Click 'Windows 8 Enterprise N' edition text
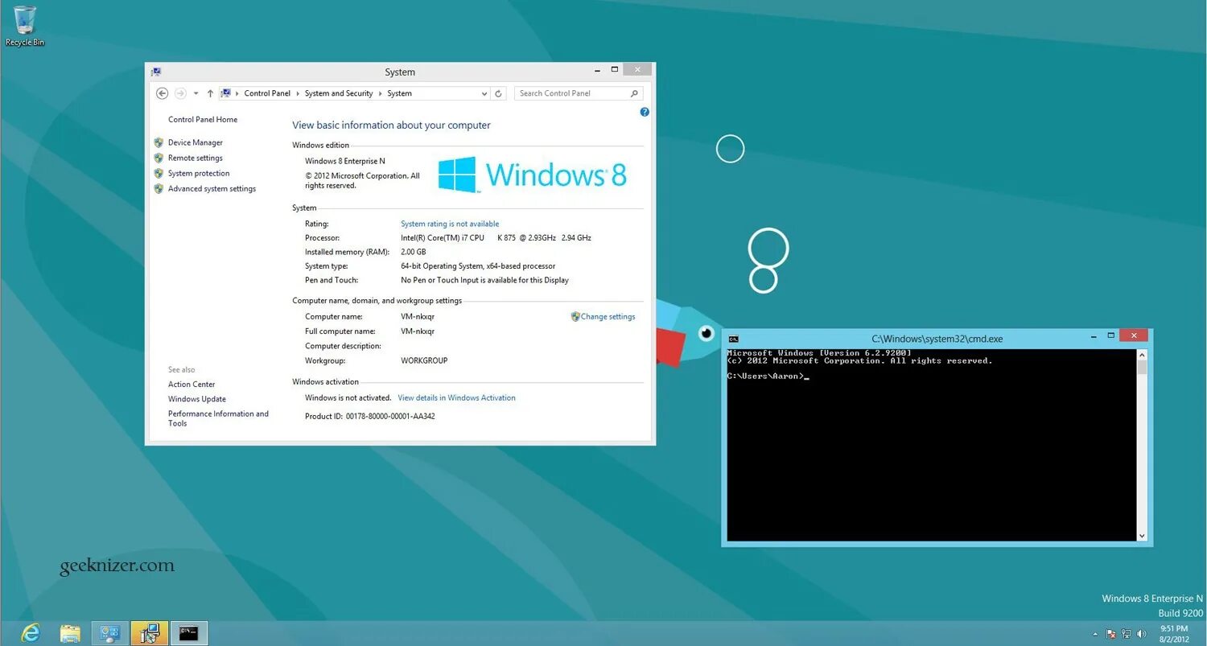 [344, 161]
